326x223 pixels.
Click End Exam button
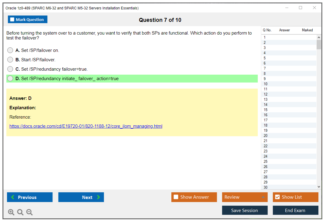click(295, 210)
